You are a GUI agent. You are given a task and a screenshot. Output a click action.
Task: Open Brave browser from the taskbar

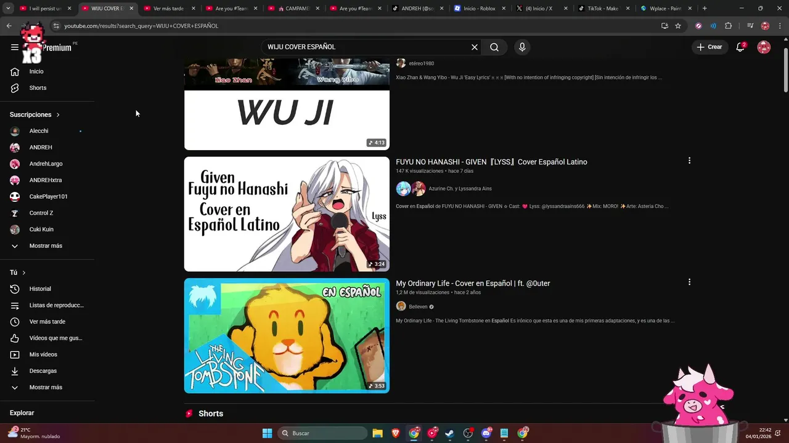(x=395, y=433)
